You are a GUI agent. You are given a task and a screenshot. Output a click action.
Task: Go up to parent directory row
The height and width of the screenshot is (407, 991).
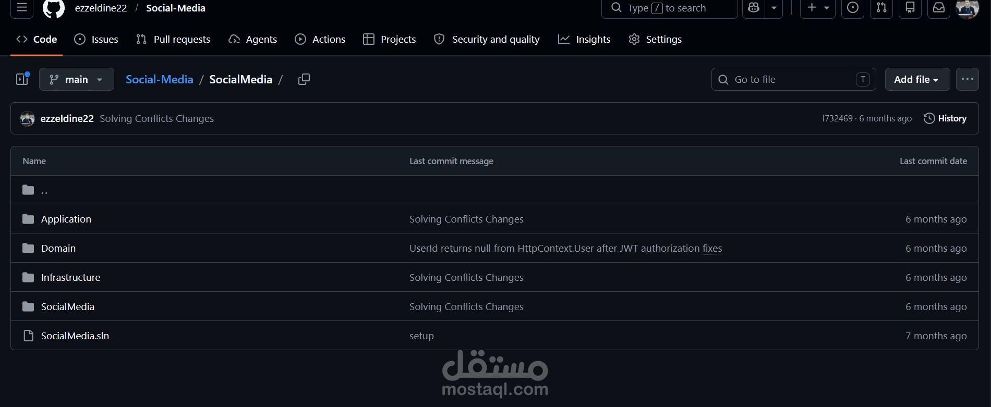(494, 190)
